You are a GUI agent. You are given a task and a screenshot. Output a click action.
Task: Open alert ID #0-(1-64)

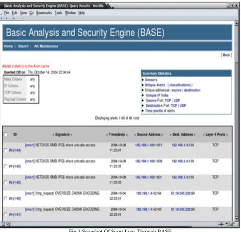pos(15,150)
